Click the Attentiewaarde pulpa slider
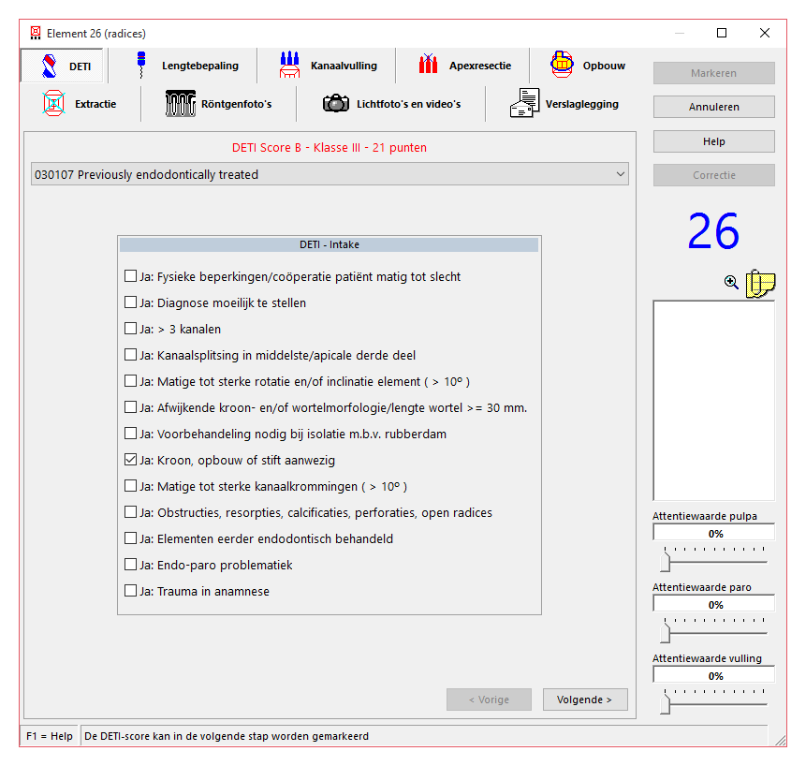The width and height of the screenshot is (806, 766). [x=666, y=560]
